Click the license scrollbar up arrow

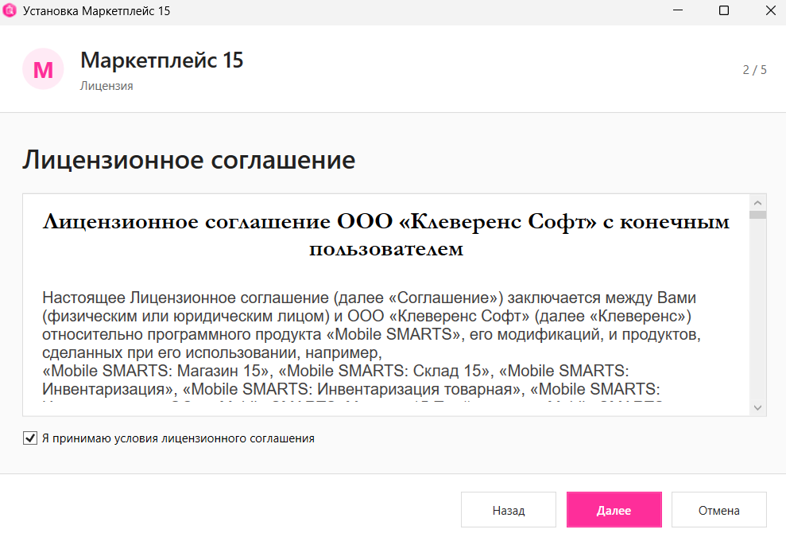tap(758, 203)
